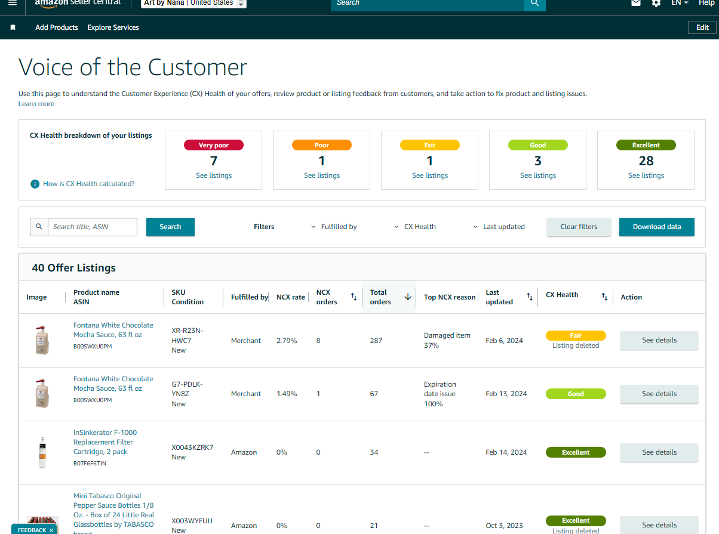Click the Very poor red badge
The width and height of the screenshot is (719, 534).
(214, 145)
